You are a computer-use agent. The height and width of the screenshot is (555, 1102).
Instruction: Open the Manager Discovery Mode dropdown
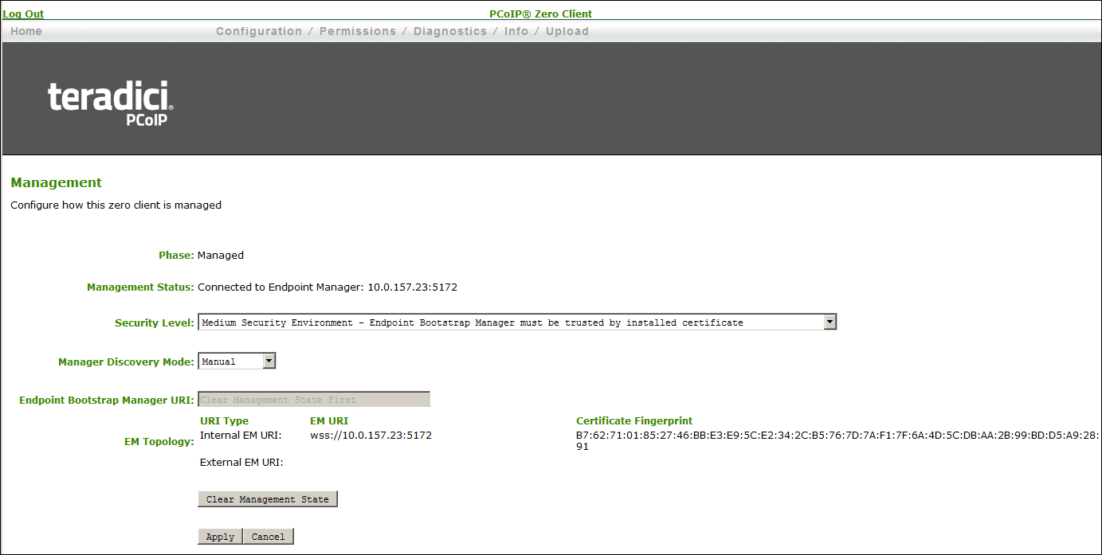tap(237, 361)
